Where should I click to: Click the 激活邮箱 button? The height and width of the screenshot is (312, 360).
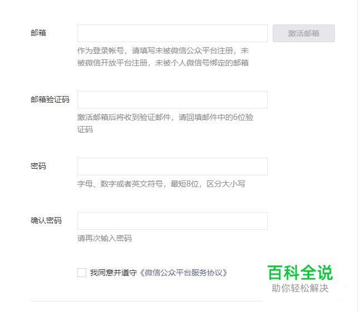(x=303, y=33)
